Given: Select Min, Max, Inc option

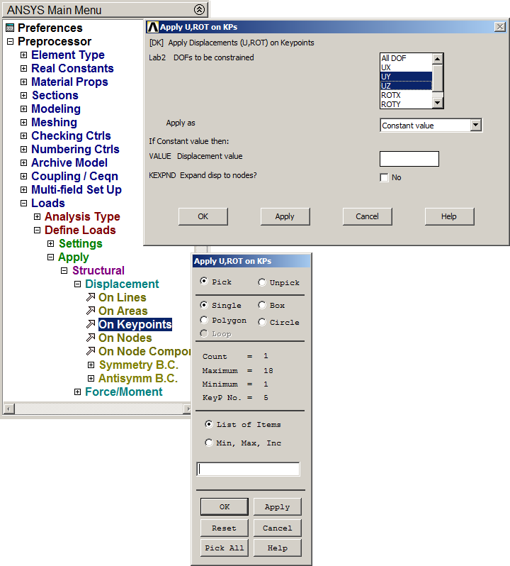Looking at the screenshot, I should tap(209, 443).
